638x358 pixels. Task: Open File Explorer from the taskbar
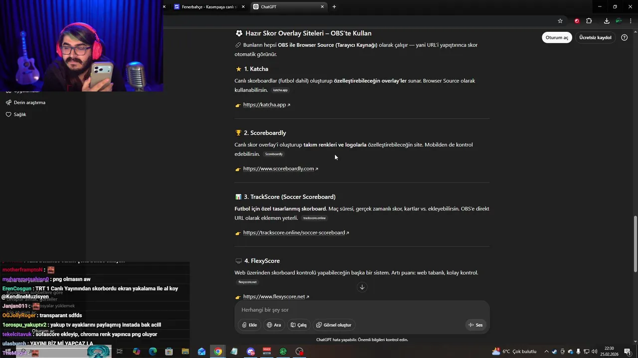[185, 352]
